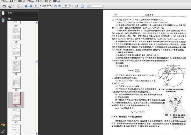
Task: Click the Bookmarks panel icon in the sidebar
Action: point(3,20)
